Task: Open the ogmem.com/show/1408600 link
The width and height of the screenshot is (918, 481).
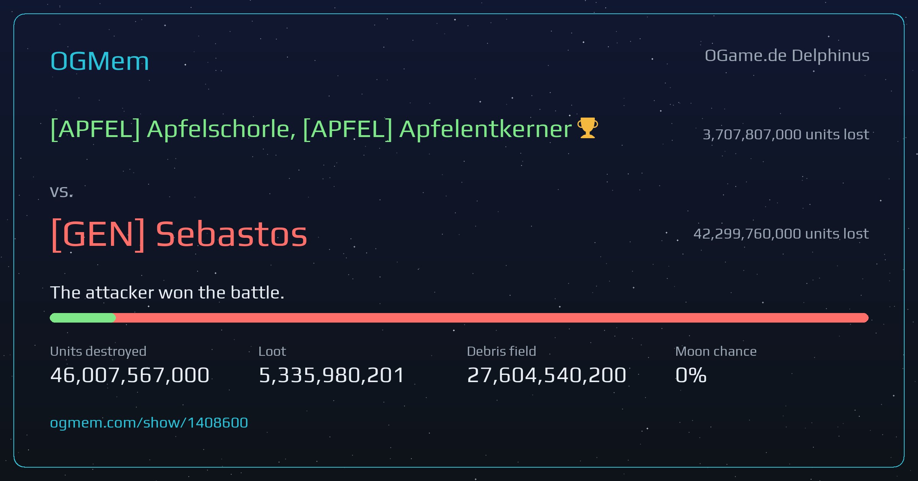Action: click(x=149, y=423)
